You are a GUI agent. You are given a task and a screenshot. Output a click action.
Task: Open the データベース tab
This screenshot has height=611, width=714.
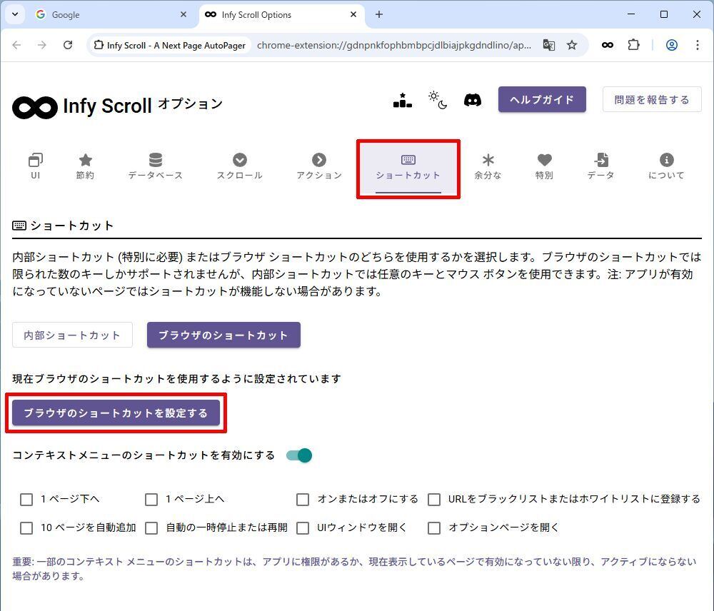155,166
